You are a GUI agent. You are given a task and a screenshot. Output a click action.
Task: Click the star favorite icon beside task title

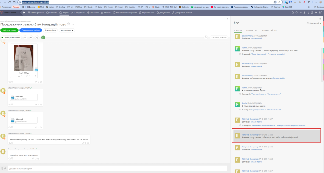pos(69,24)
